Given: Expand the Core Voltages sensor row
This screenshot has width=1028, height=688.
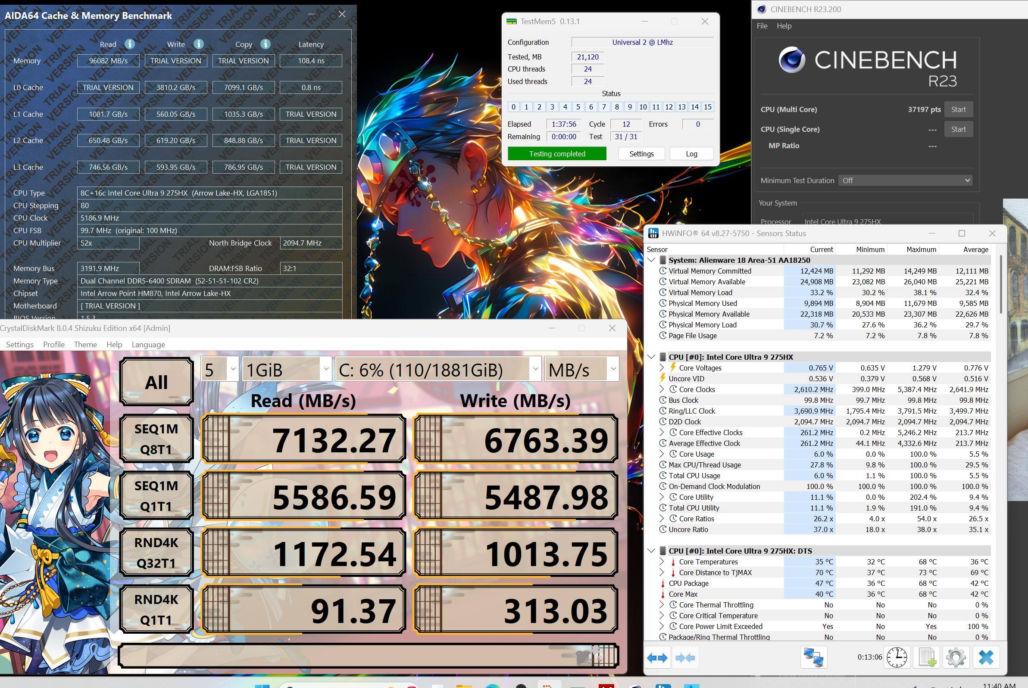Looking at the screenshot, I should point(662,368).
